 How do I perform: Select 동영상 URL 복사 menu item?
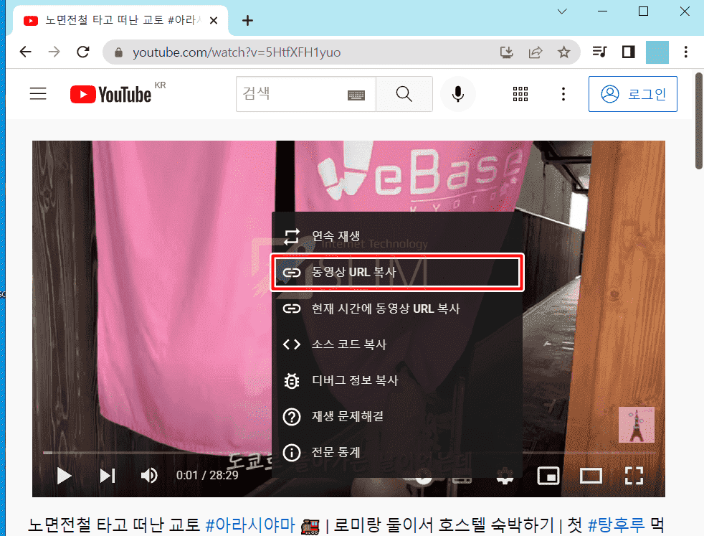pos(397,272)
